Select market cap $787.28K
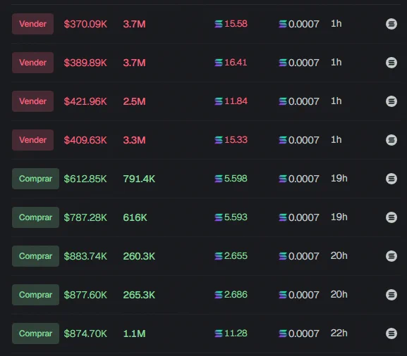Screen dimensions: 407x356 pos(85,217)
